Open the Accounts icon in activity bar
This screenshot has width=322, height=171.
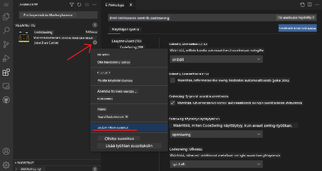click(6, 151)
